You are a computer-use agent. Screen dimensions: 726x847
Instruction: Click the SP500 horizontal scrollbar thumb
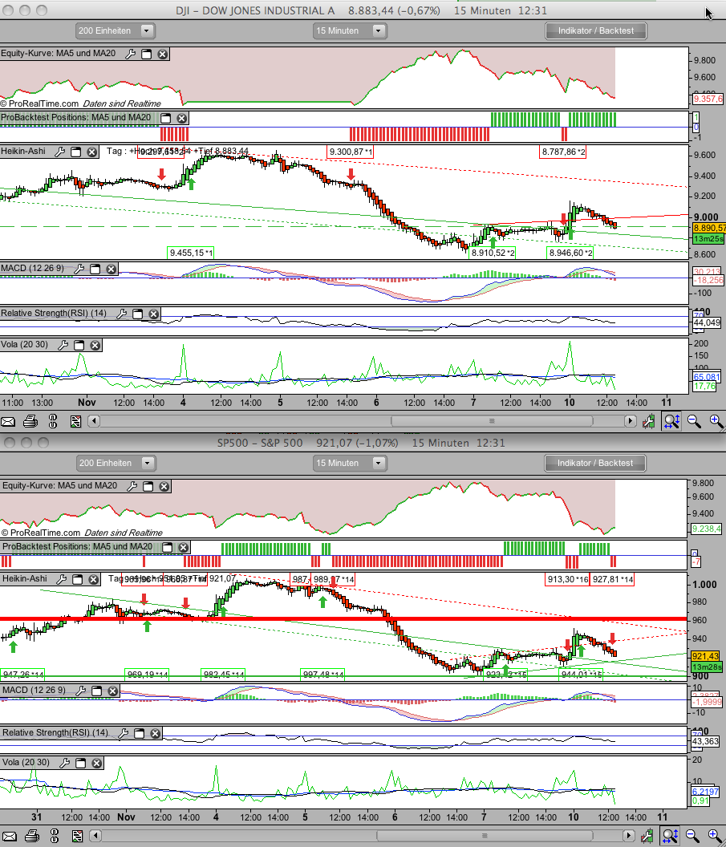[485, 836]
